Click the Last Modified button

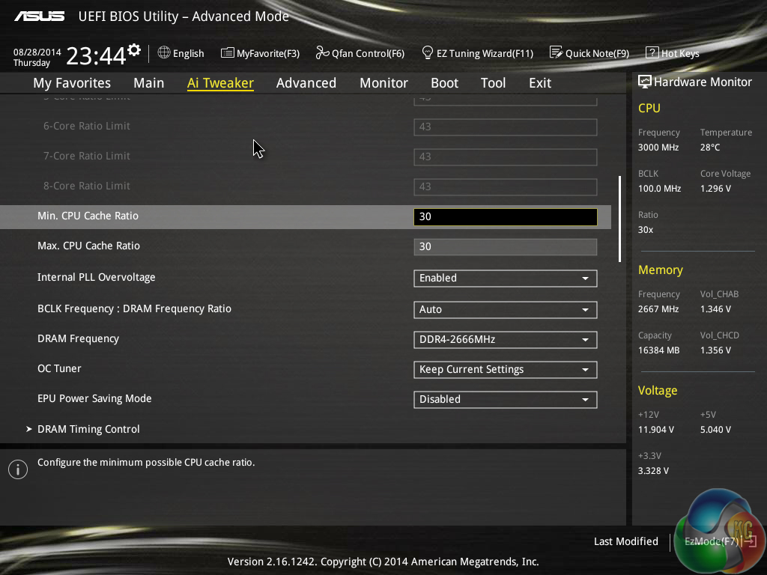click(x=625, y=542)
